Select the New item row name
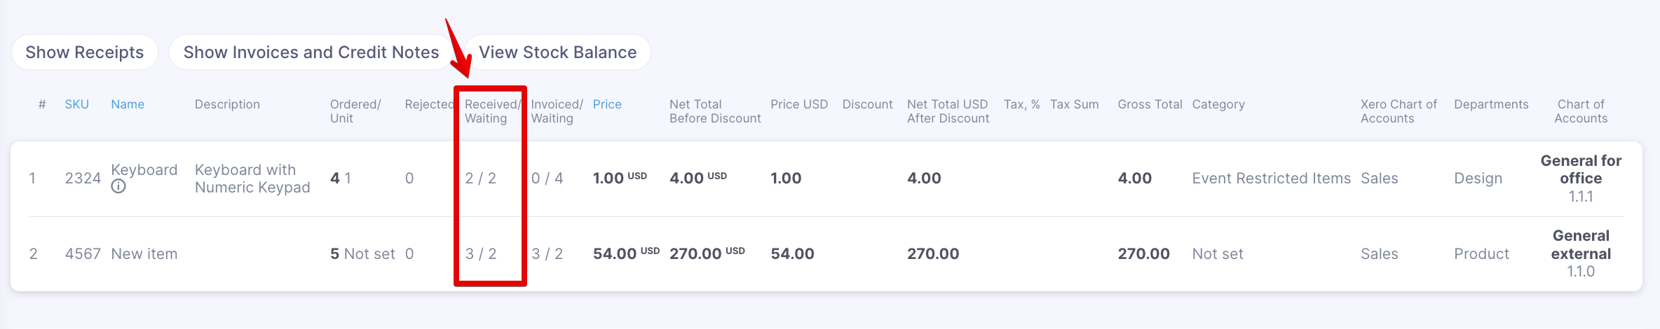The width and height of the screenshot is (1660, 329). click(x=144, y=254)
